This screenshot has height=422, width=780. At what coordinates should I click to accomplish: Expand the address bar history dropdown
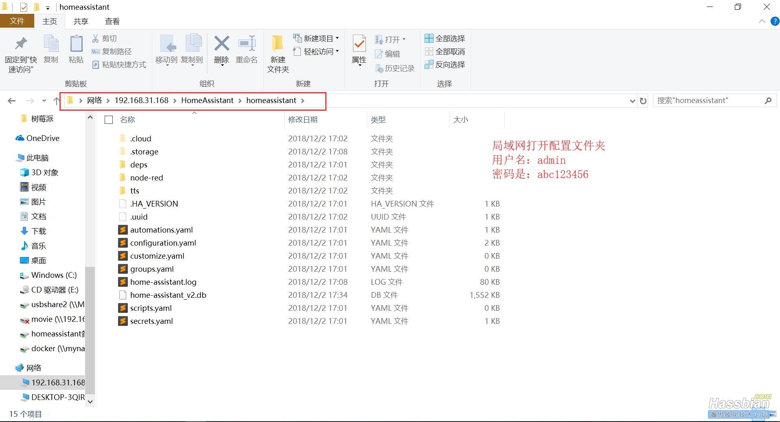pos(632,101)
